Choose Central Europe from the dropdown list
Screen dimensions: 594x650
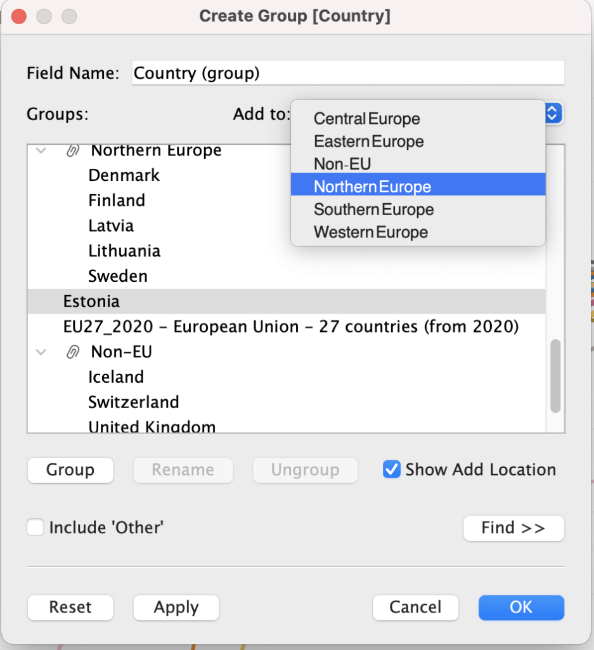366,119
